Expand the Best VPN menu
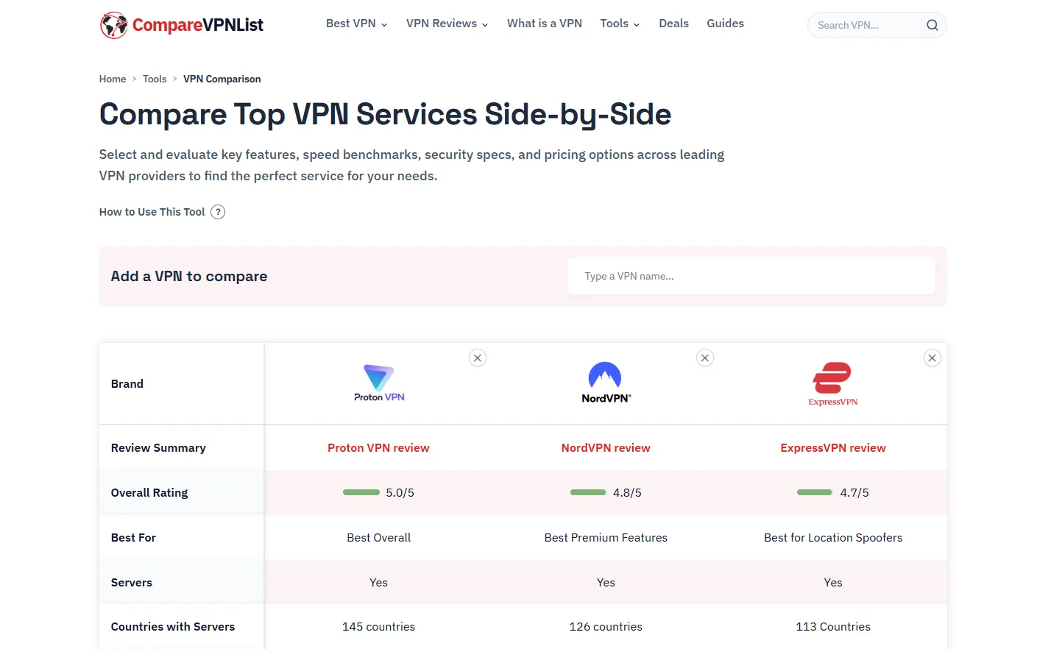The height and width of the screenshot is (649, 1037). click(356, 24)
